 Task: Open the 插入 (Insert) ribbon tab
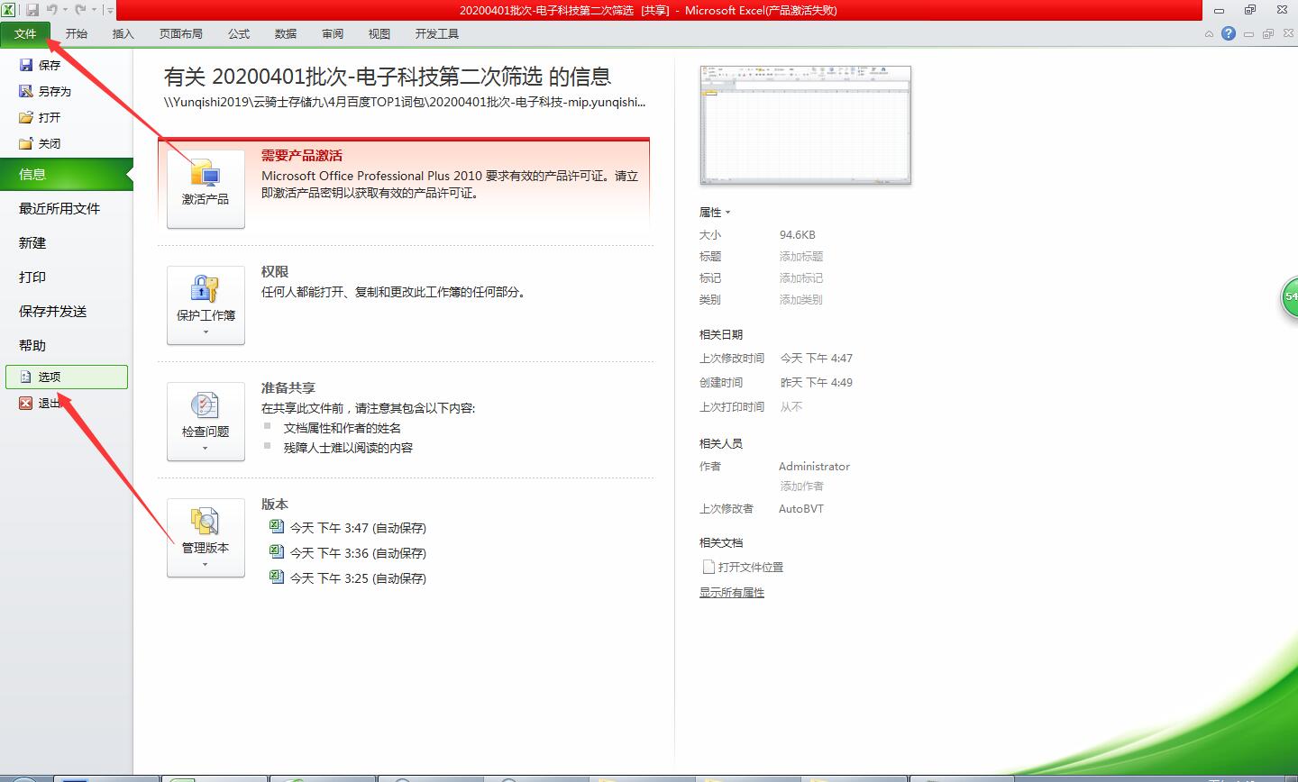(123, 33)
